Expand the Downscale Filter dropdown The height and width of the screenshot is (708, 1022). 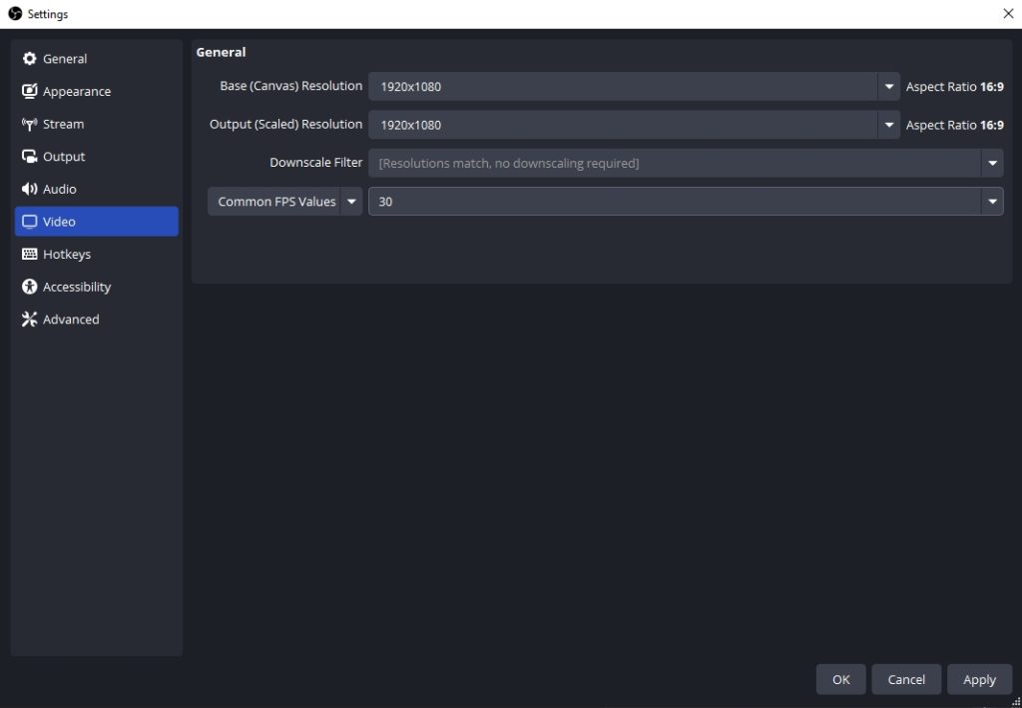pos(993,162)
